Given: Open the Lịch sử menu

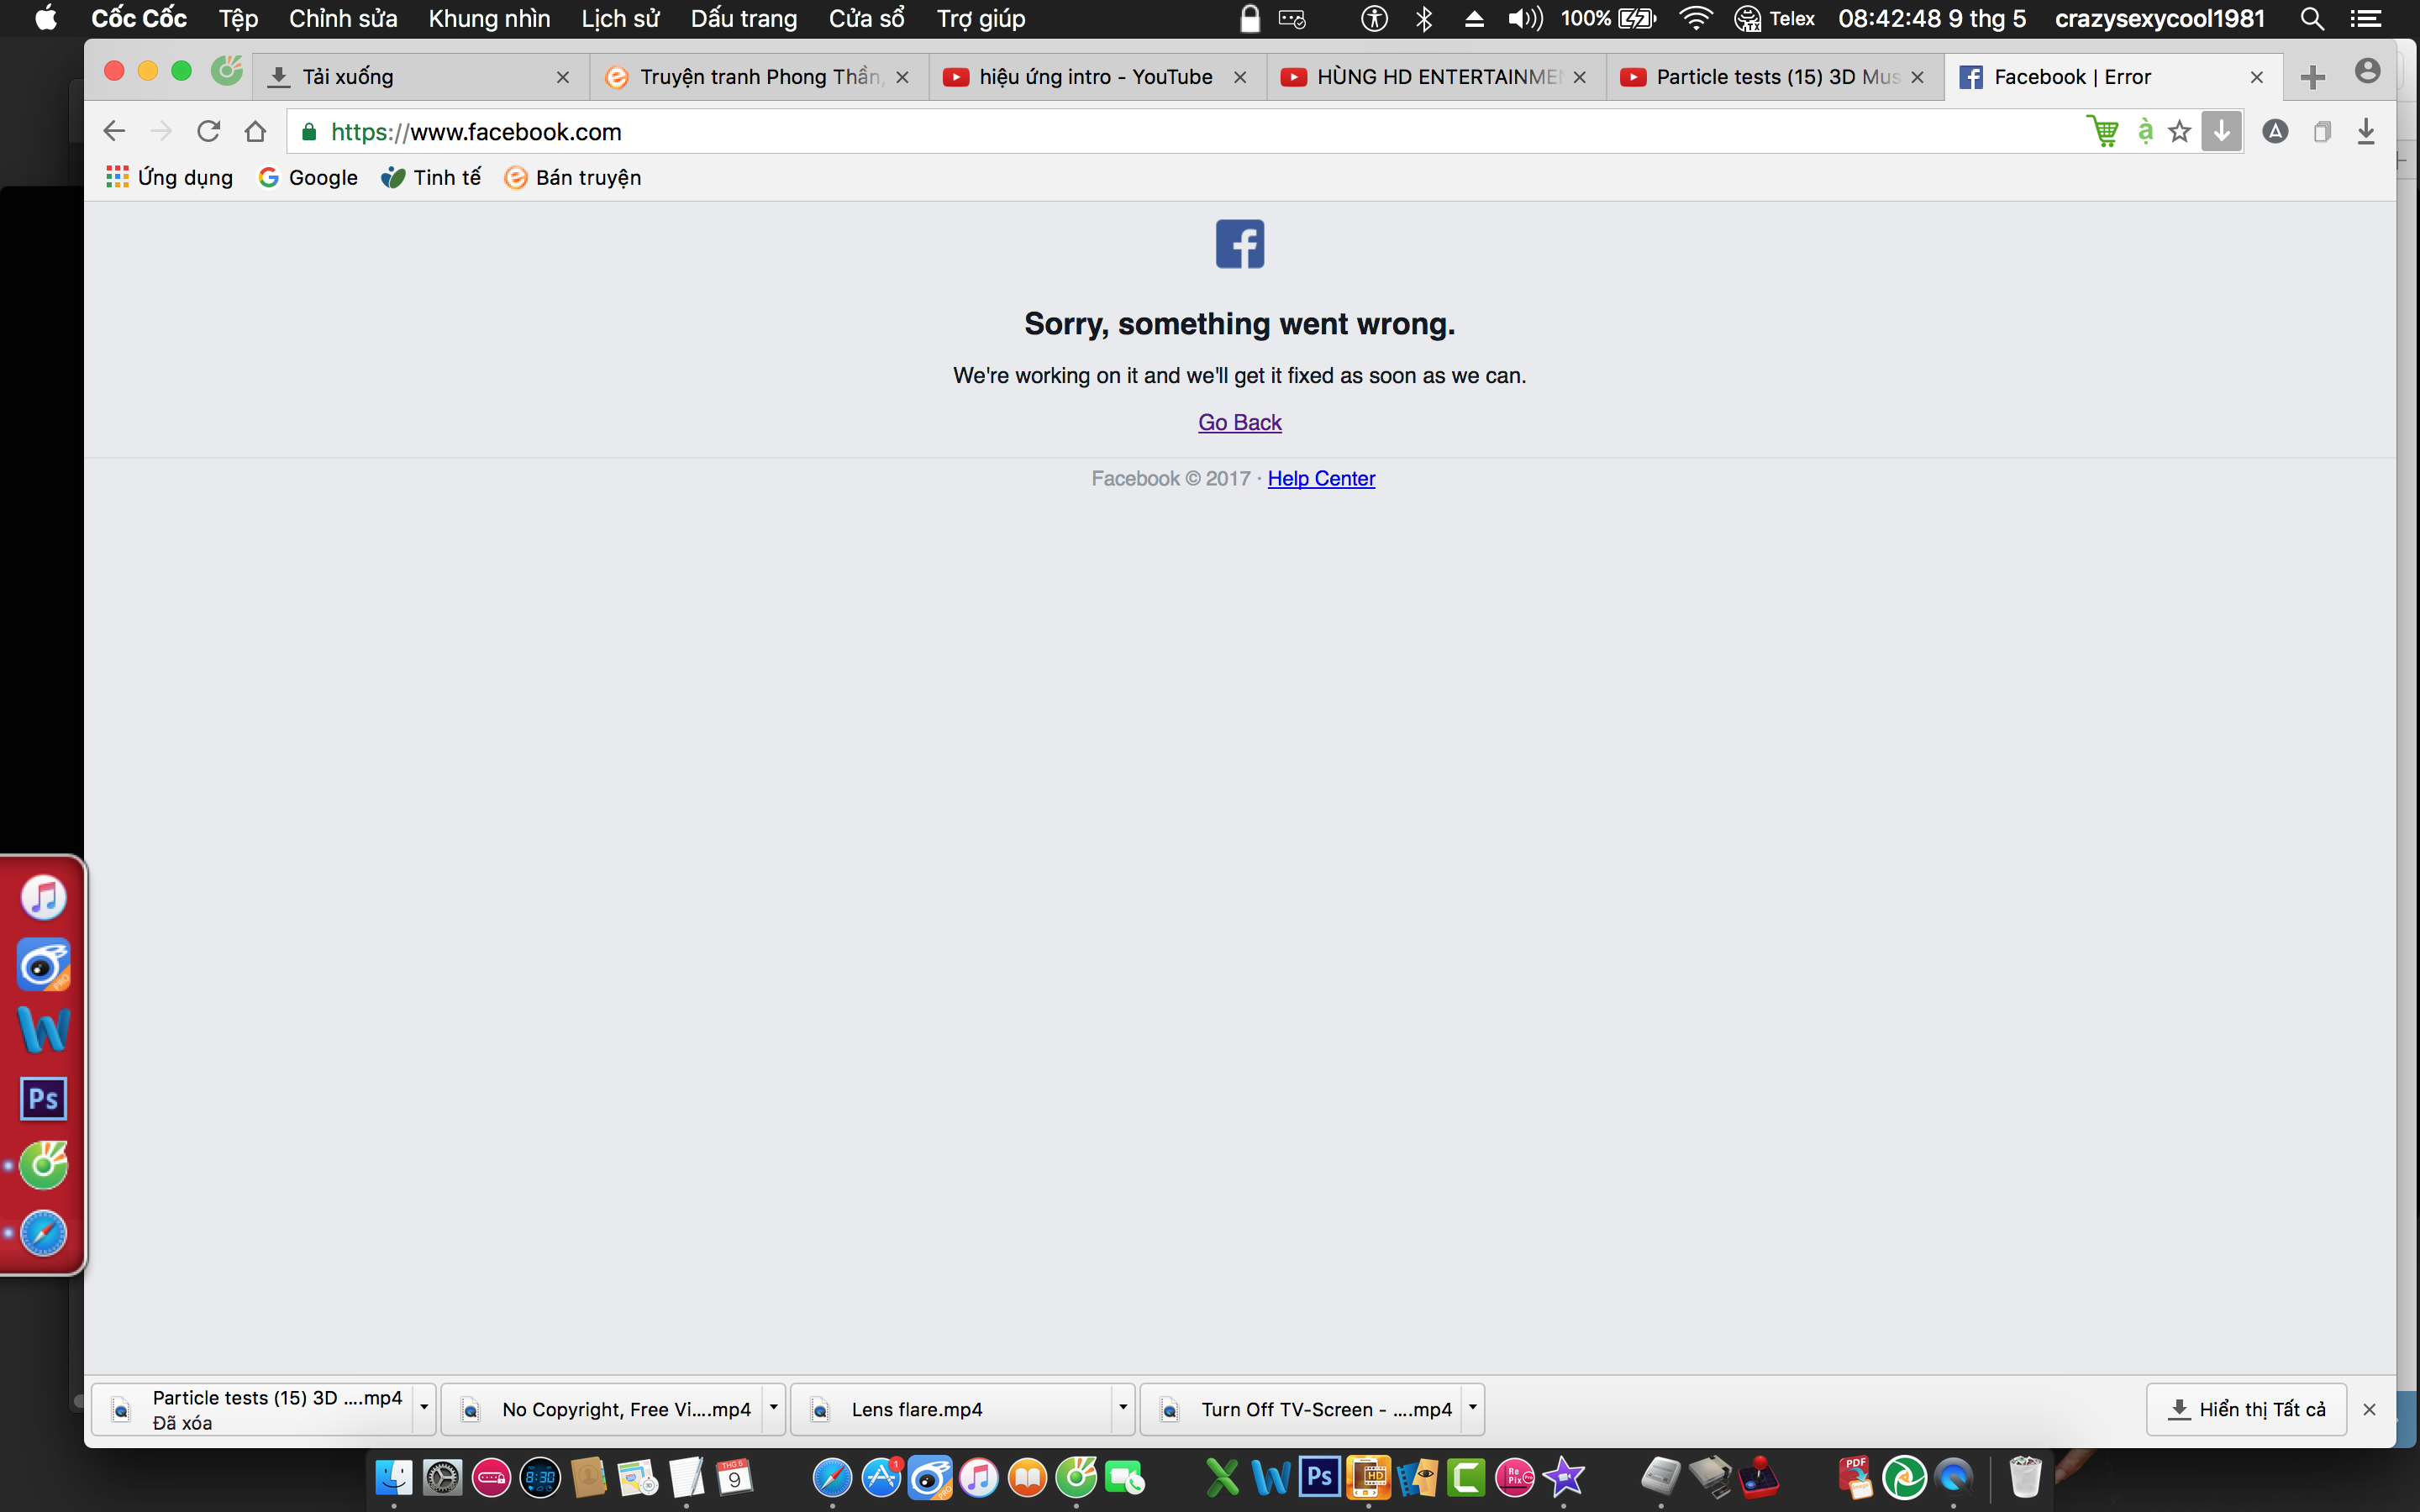Looking at the screenshot, I should (620, 18).
